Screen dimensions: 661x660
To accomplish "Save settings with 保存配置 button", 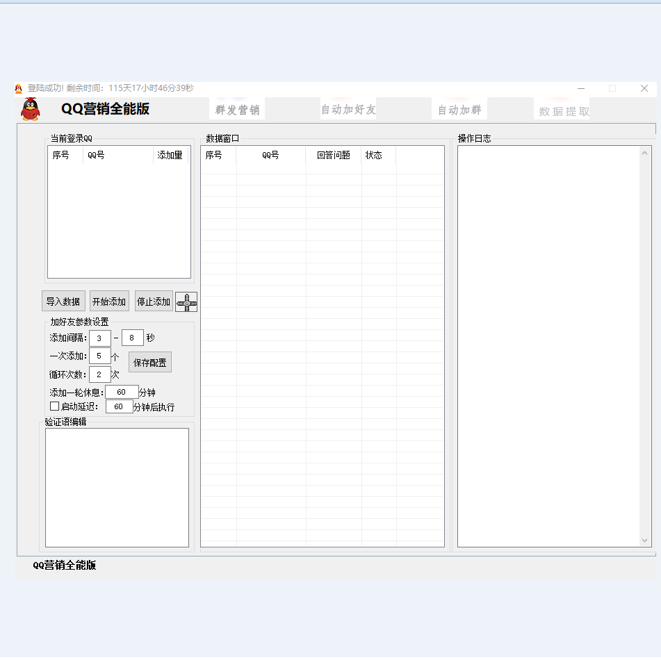I will click(150, 363).
